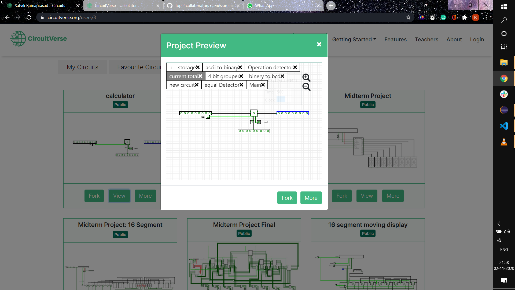Screen dimensions: 515x290
Task: Open the Getting Started dropdown
Action: coord(354,39)
